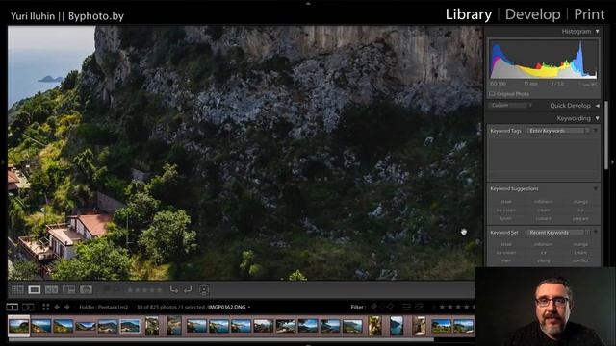Image resolution: width=616 pixels, height=346 pixels.
Task: Hide filmstrip with bottom edge arrow
Action: tap(308, 344)
